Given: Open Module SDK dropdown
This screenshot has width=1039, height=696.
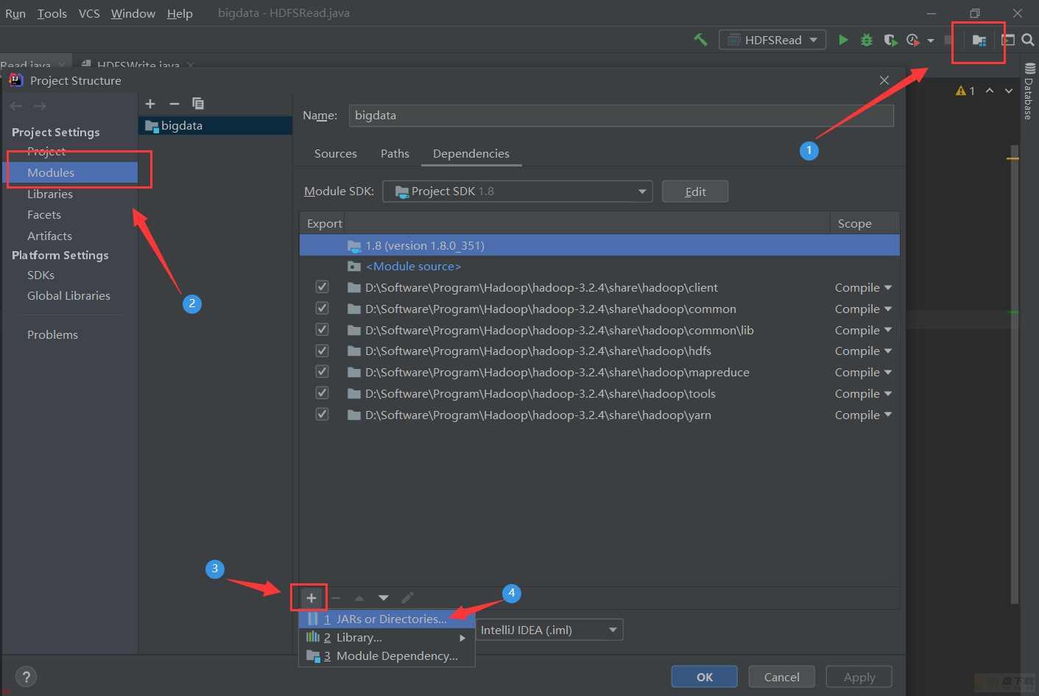Looking at the screenshot, I should (x=518, y=191).
